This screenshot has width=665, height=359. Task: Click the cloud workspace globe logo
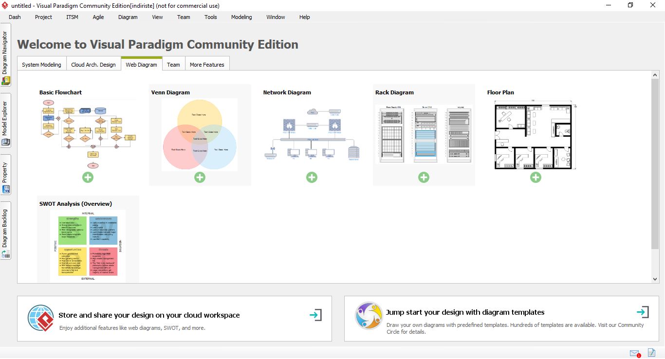pyautogui.click(x=41, y=318)
